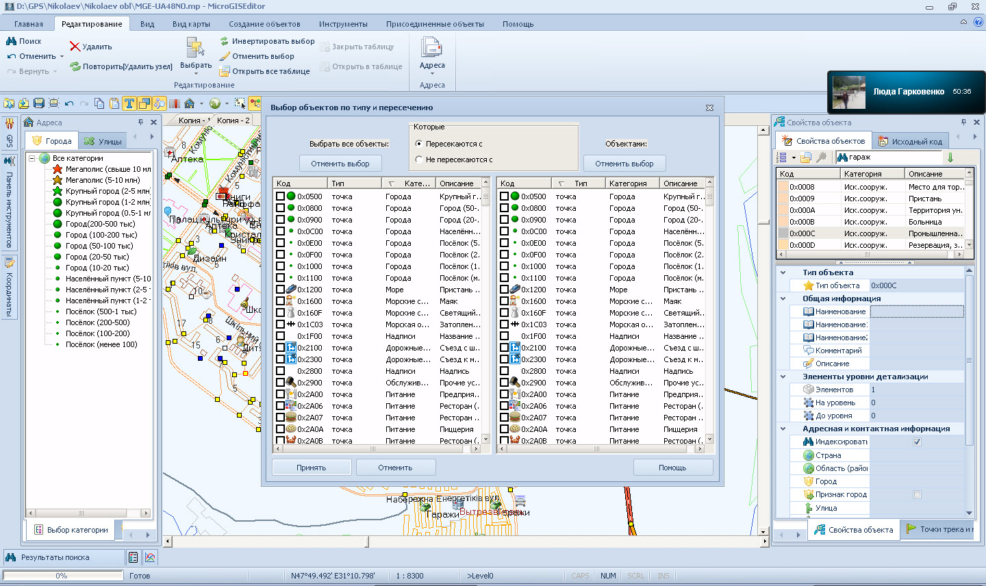This screenshot has width=986, height=586.
Task: Click the green down arrow beside search field
Action: point(950,157)
